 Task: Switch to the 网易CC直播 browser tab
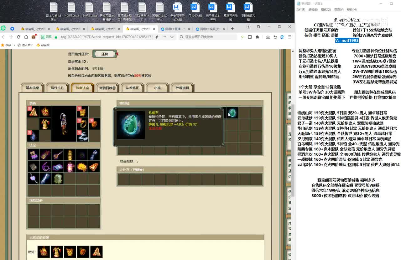(x=175, y=29)
